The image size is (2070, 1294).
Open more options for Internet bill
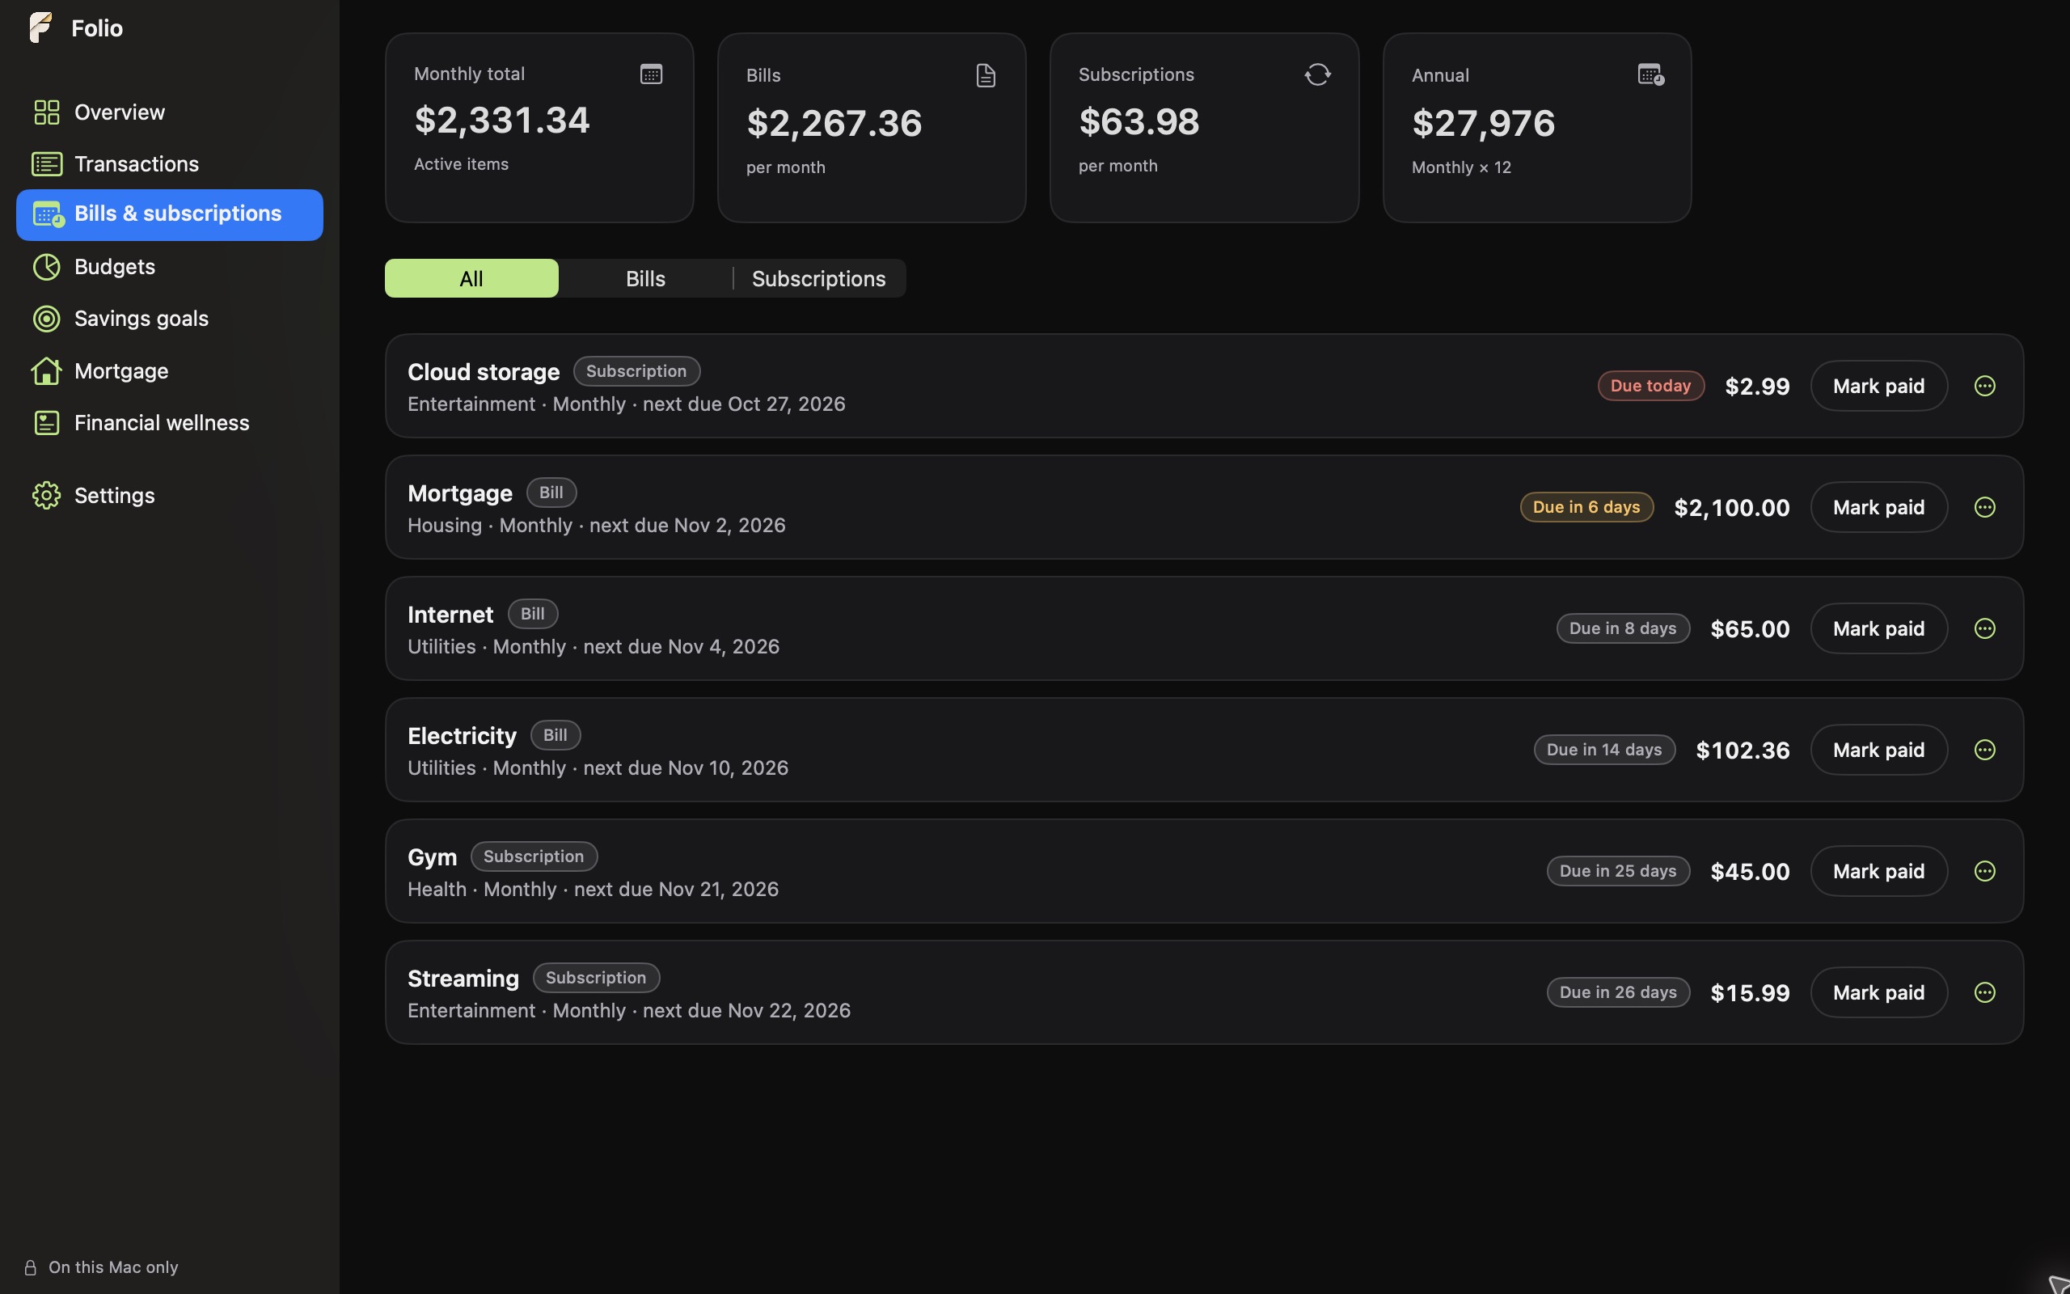coord(1984,629)
